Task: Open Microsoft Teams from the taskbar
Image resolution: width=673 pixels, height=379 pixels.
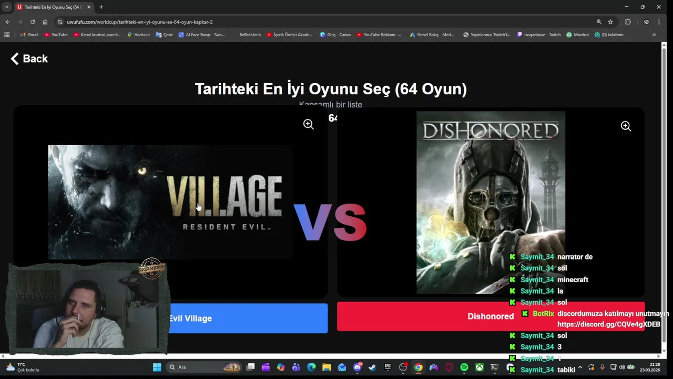Action: [296, 367]
